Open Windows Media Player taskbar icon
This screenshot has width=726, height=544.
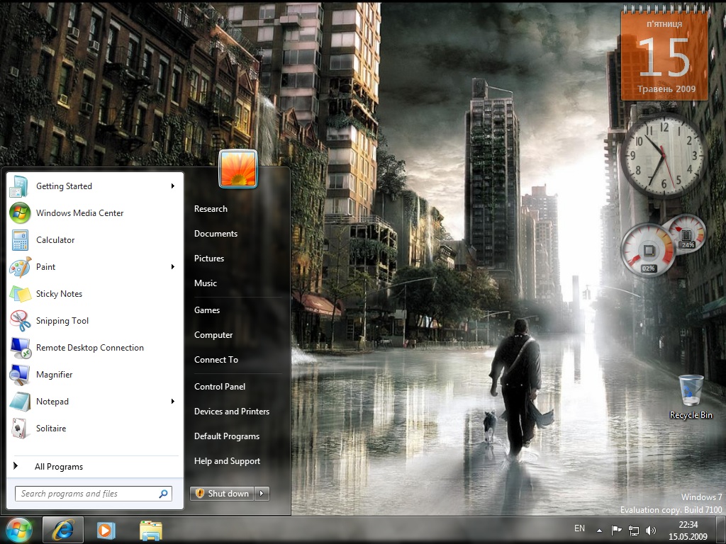[x=106, y=530]
